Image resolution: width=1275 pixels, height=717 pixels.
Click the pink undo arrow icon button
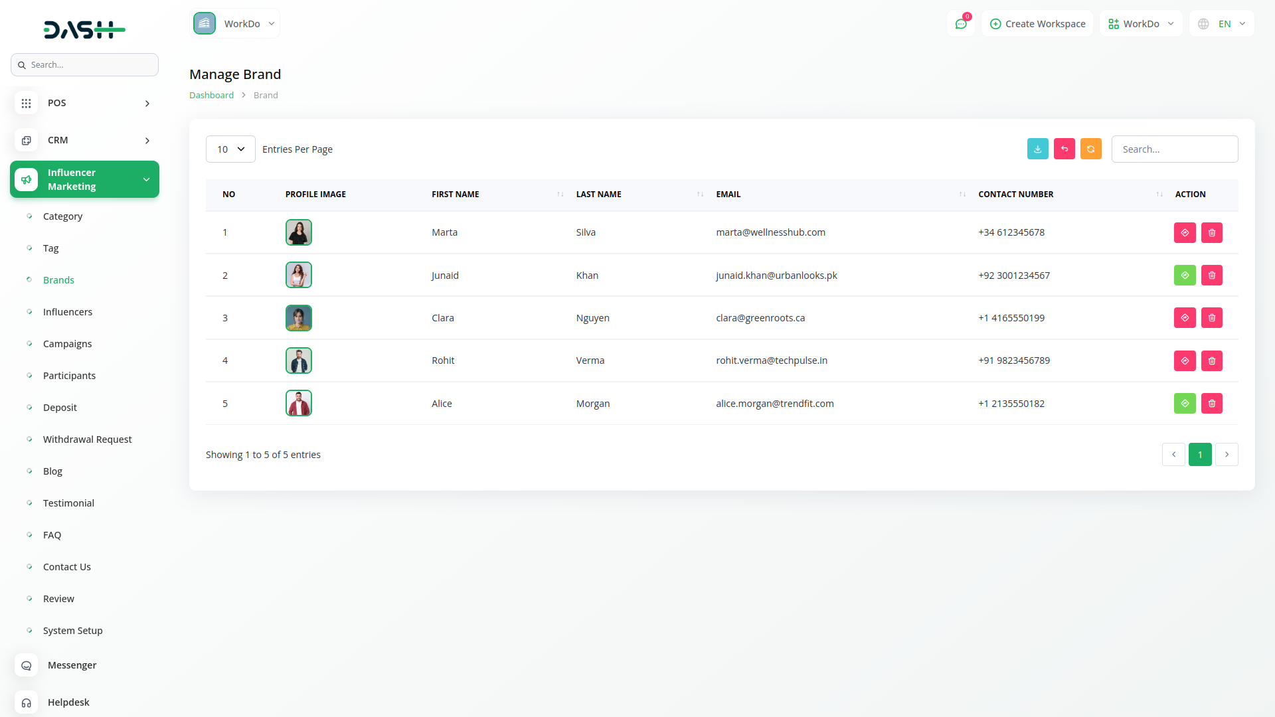coord(1064,149)
